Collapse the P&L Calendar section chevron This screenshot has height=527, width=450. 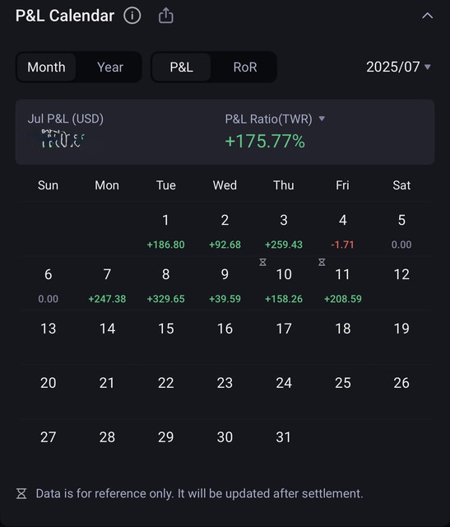coord(427,16)
